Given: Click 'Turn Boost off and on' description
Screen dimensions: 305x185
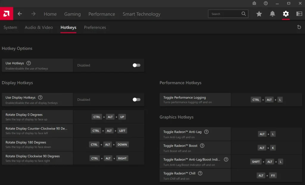Looking at the screenshot, I should tap(177, 151).
